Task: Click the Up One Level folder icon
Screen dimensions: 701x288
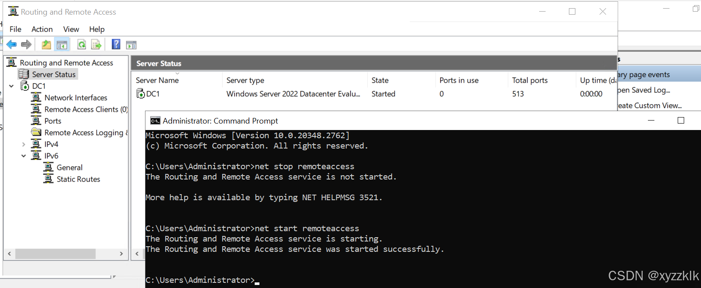Action: click(46, 44)
